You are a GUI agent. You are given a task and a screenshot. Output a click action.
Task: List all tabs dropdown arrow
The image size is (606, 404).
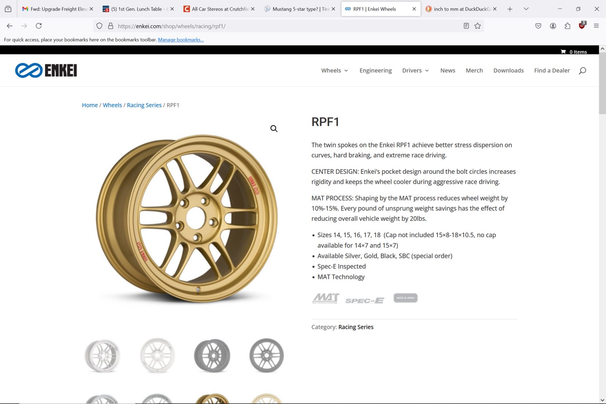(526, 9)
